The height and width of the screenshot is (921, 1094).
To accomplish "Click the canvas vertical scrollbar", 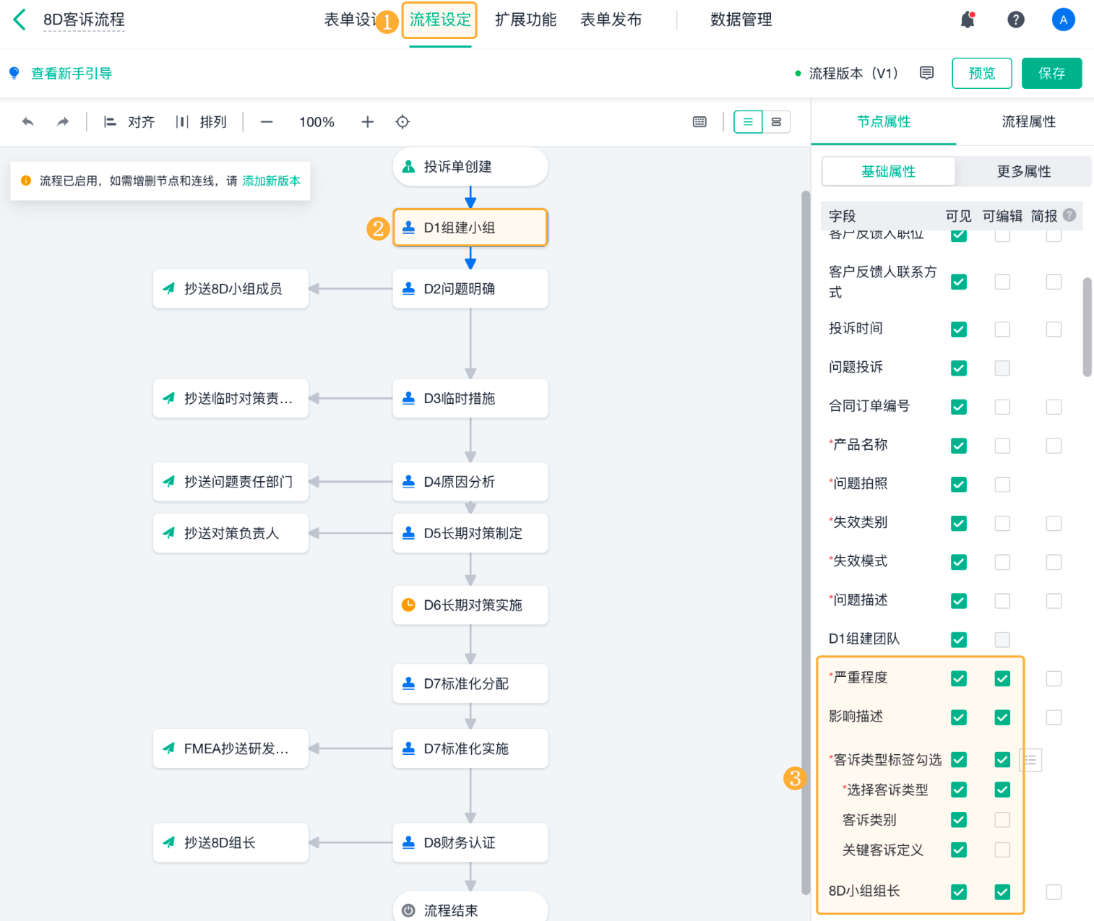I will pos(805,542).
